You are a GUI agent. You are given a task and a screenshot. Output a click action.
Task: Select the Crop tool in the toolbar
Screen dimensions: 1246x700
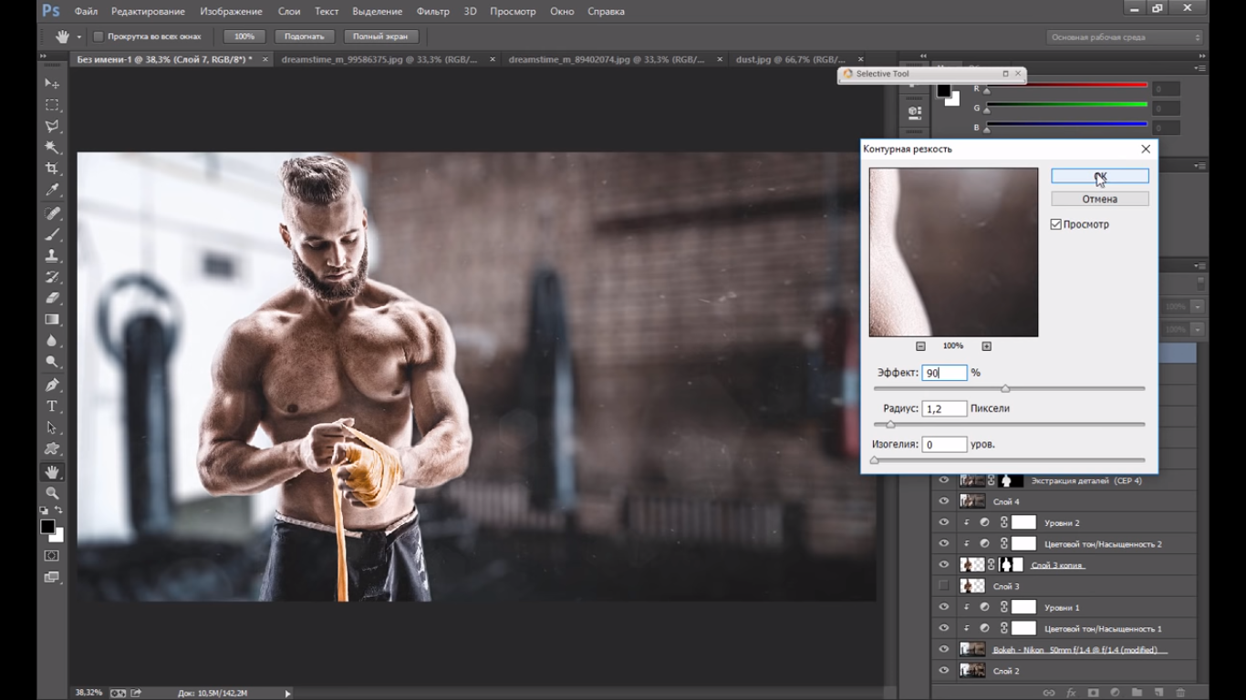(x=52, y=169)
